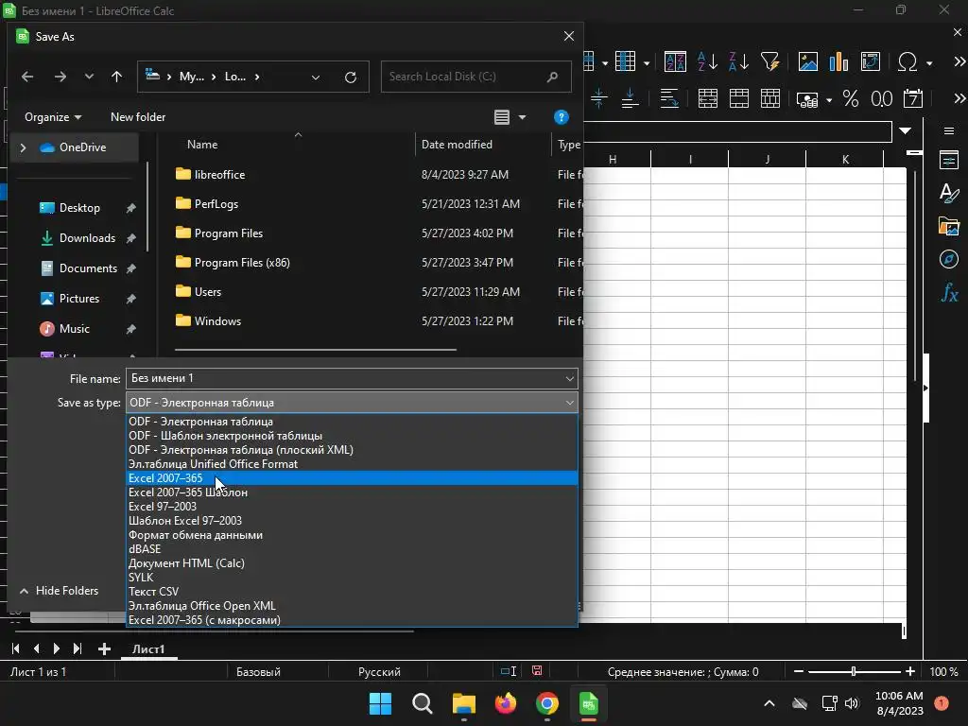The image size is (968, 726).
Task: Apply currency format icon
Action: pyautogui.click(x=807, y=98)
